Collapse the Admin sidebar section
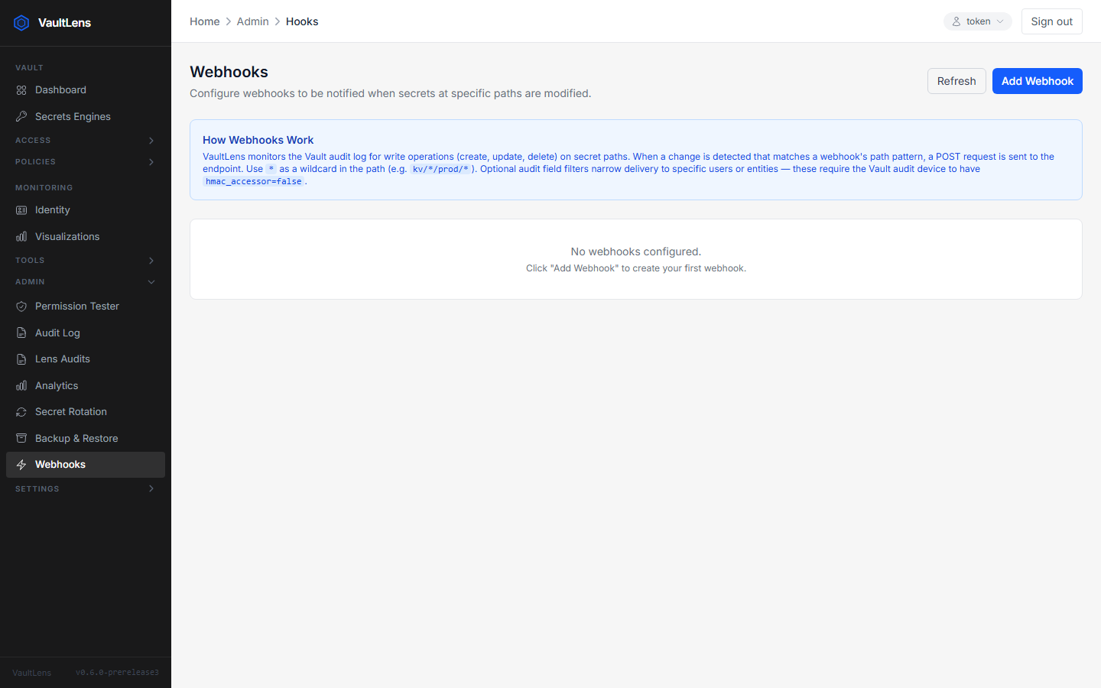1101x688 pixels. tap(86, 282)
